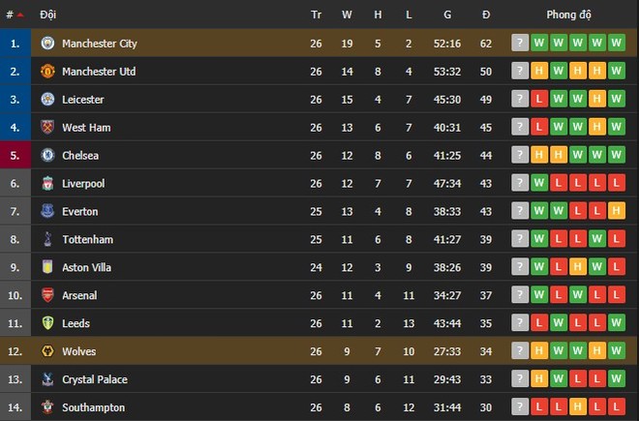Click Everton's yellow H form badge
639x421 pixels.
616,211
